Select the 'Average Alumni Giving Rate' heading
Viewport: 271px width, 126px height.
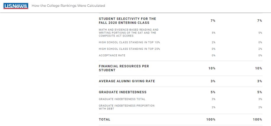tap(127, 81)
